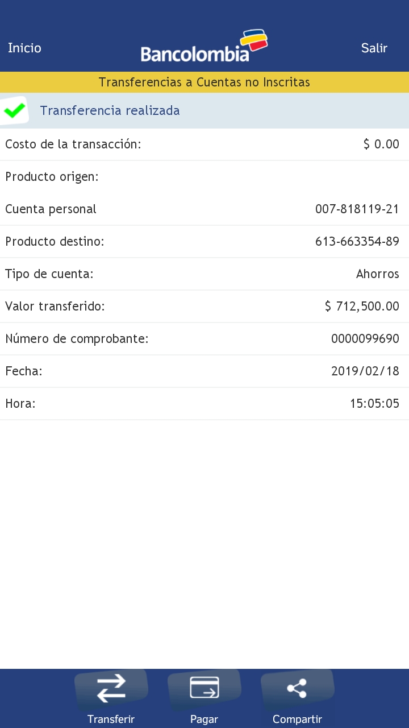Tap the Transferencias a Cuentas no Inscritas header
The image size is (409, 728).
[204, 82]
